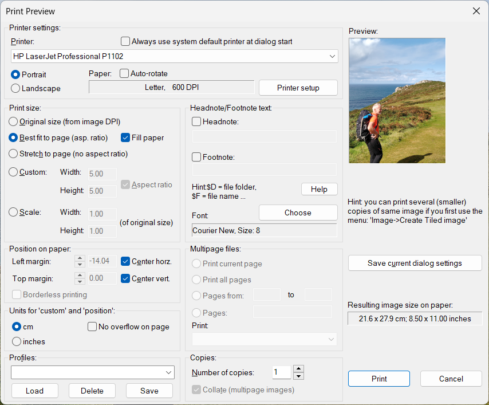489x405 pixels.
Task: Increase the Left margin value
Action: tap(80, 258)
